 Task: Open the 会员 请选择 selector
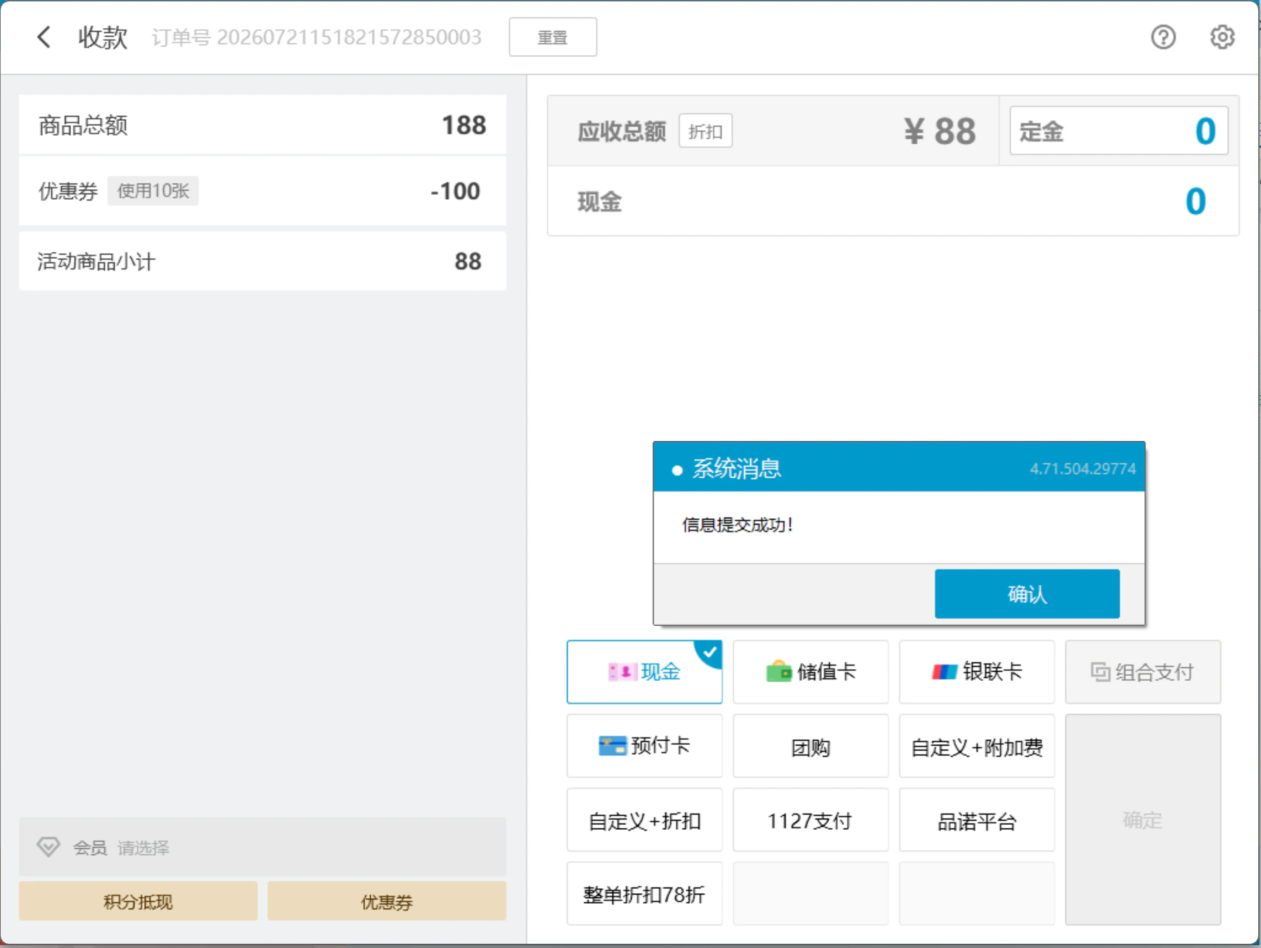point(262,847)
